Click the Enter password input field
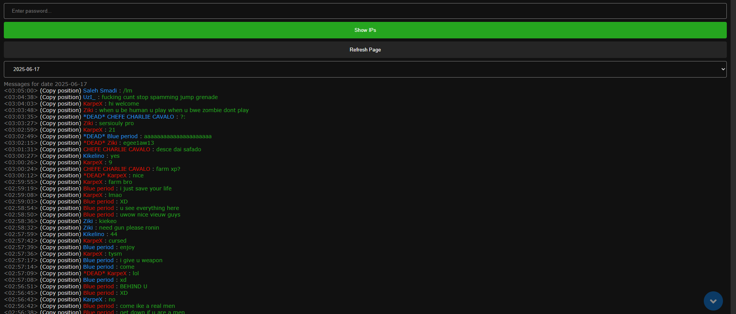The height and width of the screenshot is (314, 736). 365,11
